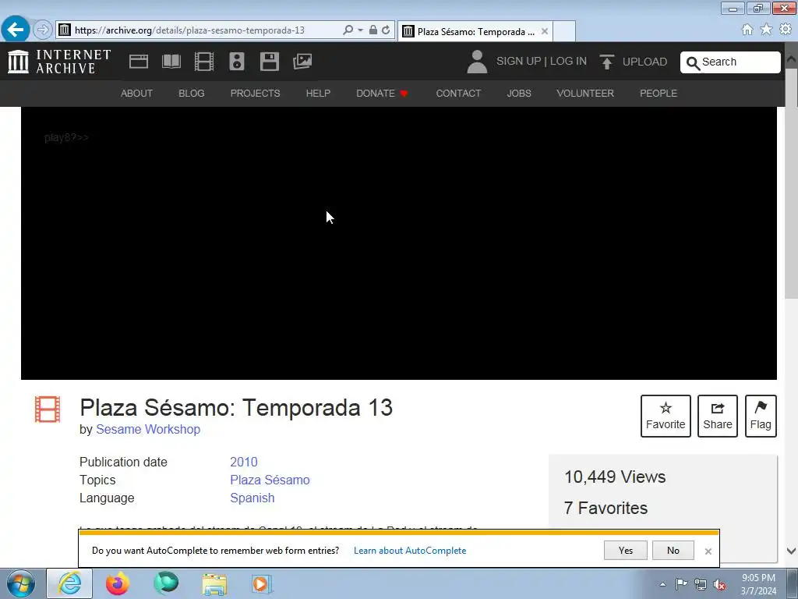Click the browser Forward arrow button
The width and height of the screenshot is (798, 599).
point(43,30)
